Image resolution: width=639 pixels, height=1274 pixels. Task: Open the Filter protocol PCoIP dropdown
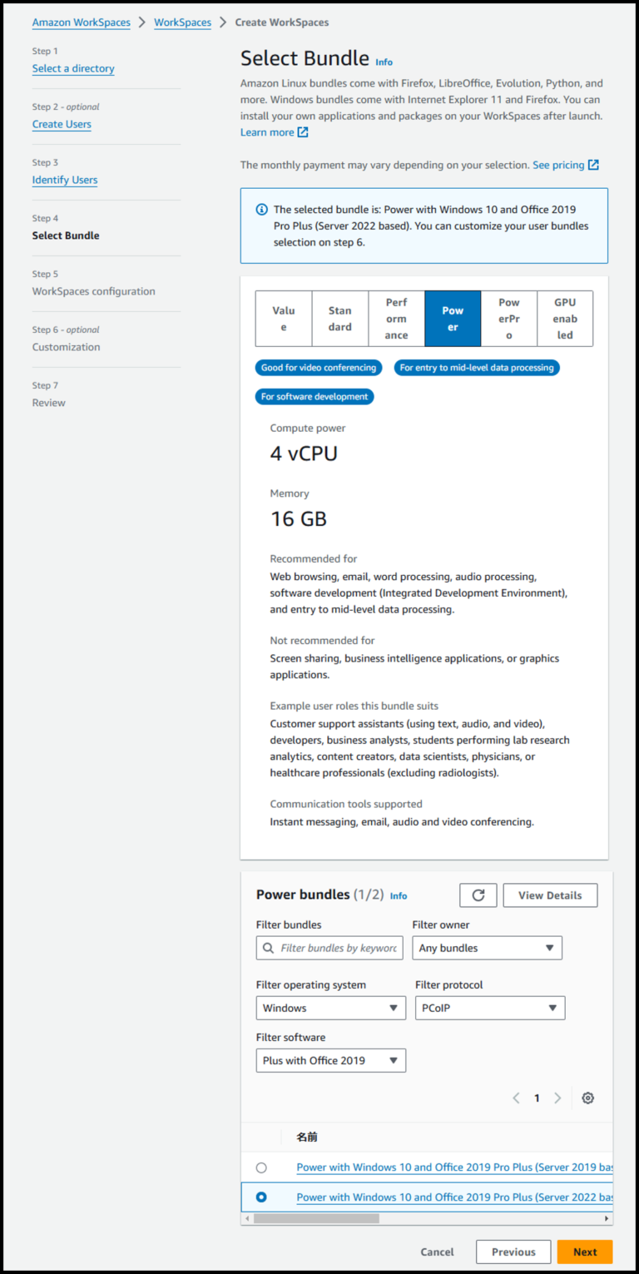(490, 1008)
